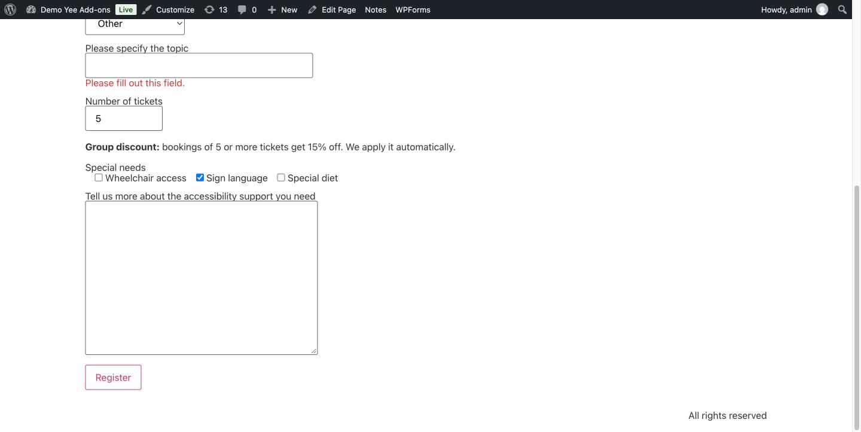Click the Wheelchair access label text
This screenshot has width=861, height=432.
point(146,178)
